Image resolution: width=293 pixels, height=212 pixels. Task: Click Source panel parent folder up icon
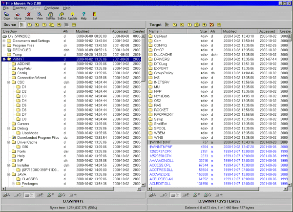(x=44, y=25)
